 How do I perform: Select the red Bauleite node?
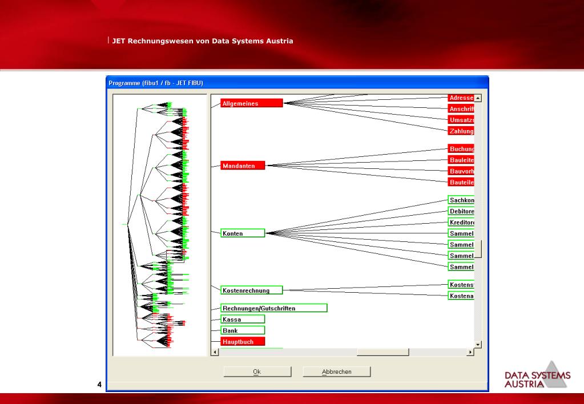click(461, 160)
